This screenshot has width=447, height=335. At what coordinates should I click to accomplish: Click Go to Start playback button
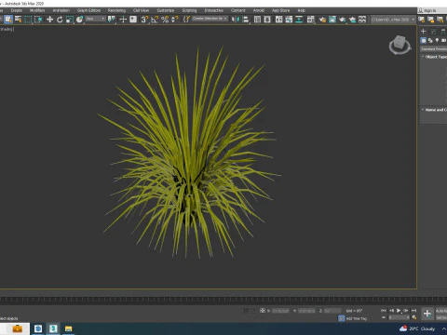point(384,310)
